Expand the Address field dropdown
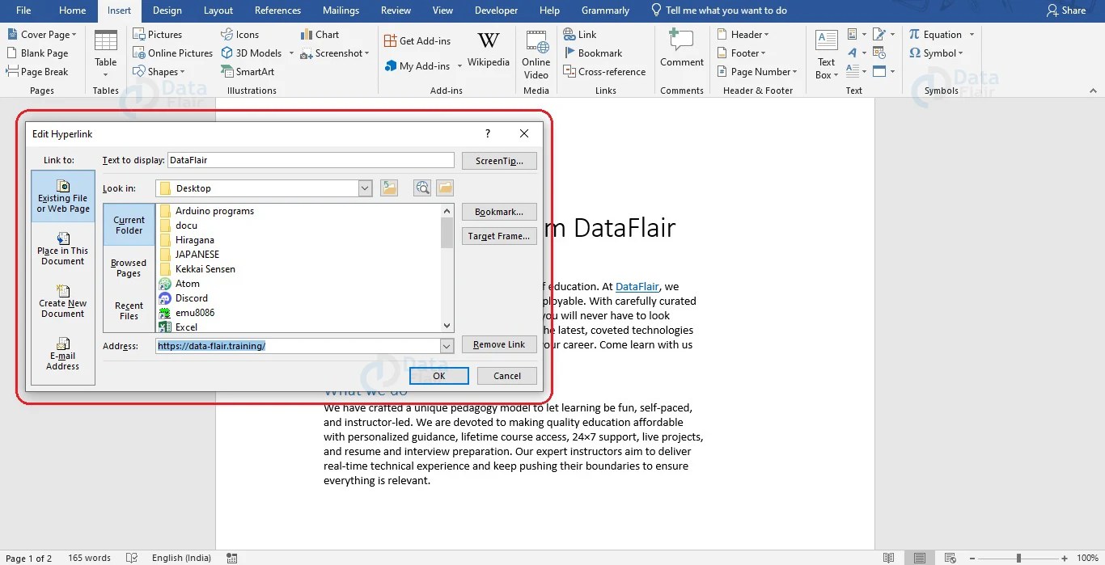 point(447,345)
